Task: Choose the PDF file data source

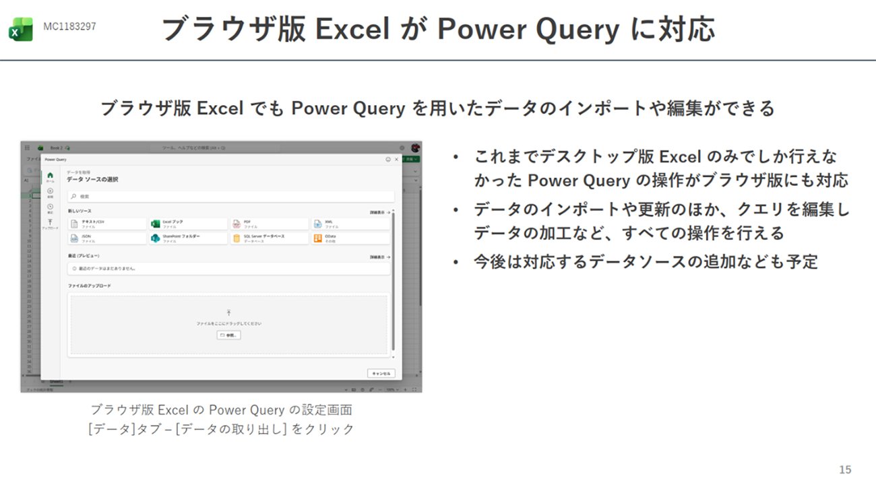Action: click(270, 224)
